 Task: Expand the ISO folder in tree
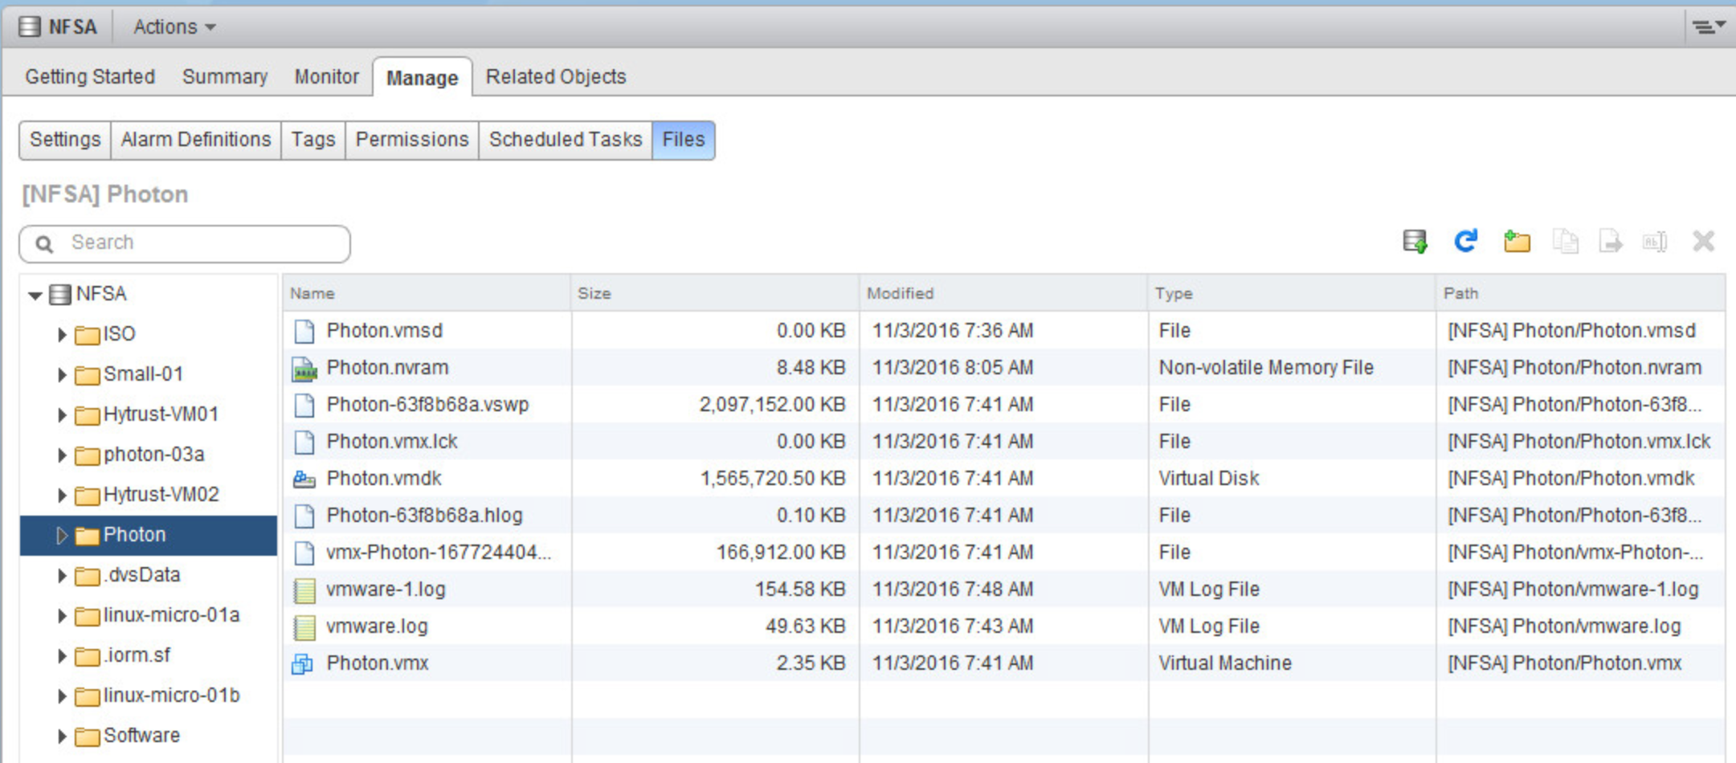pyautogui.click(x=62, y=334)
